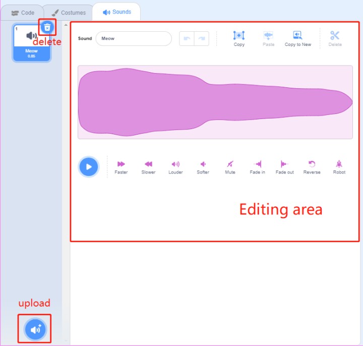The height and width of the screenshot is (346, 363).
Task: Play the Meow sound
Action: point(89,167)
